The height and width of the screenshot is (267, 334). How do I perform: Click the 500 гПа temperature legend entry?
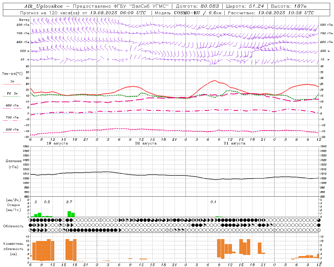point(12,130)
